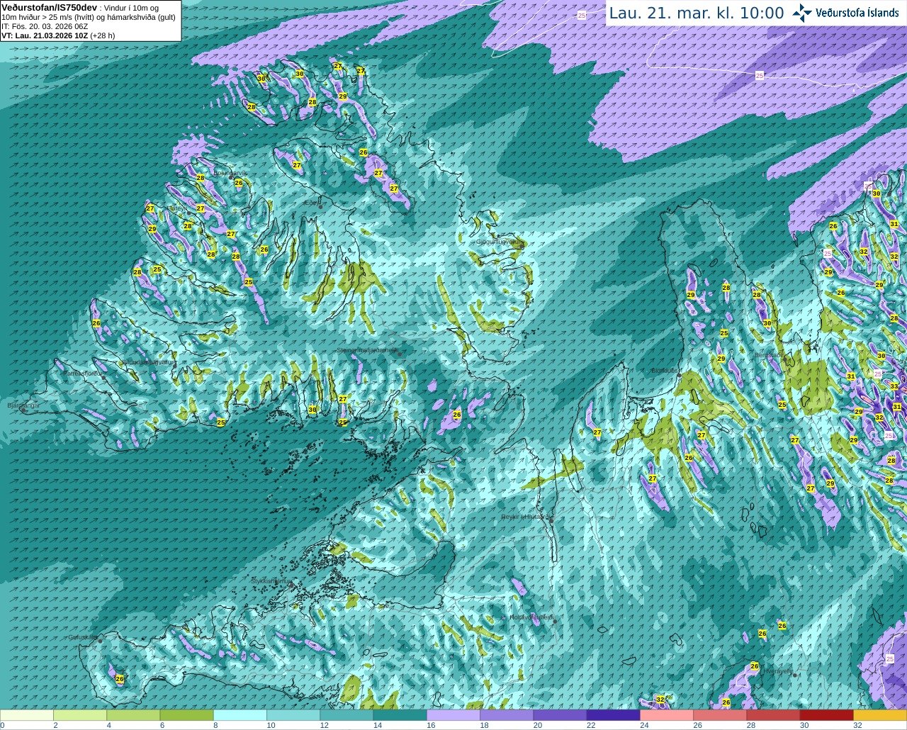Click the Lau. 21. mar. kl. 10:00 timestamp

tap(697, 13)
